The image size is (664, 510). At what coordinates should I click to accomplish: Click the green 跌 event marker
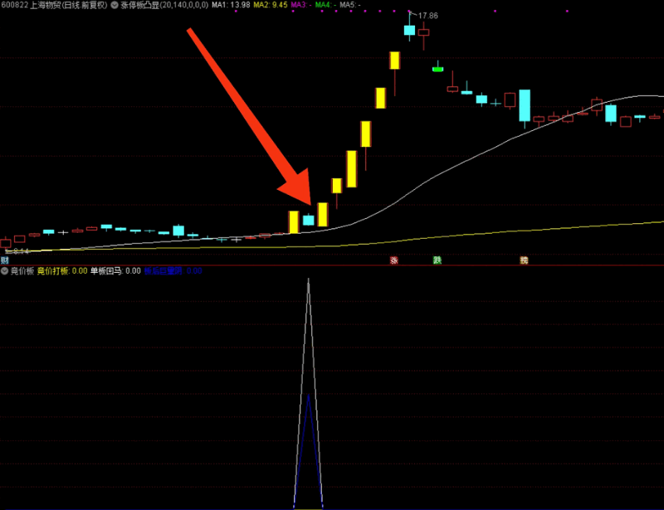(437, 260)
